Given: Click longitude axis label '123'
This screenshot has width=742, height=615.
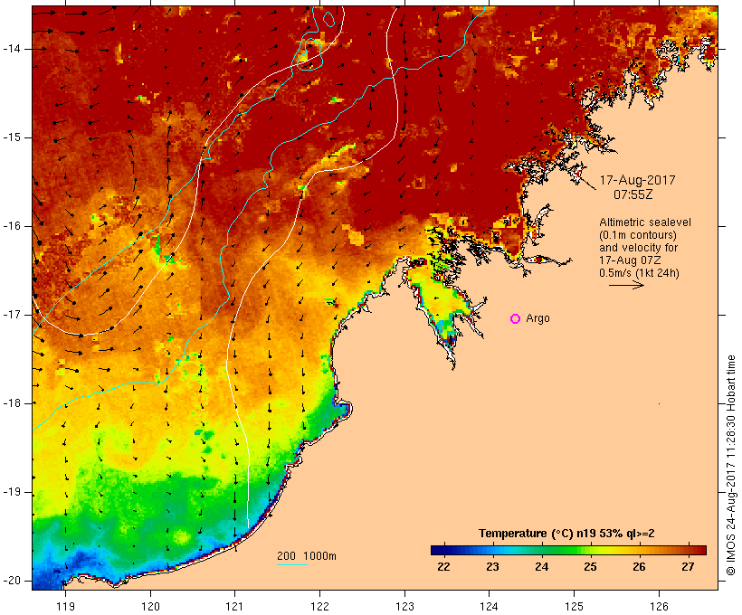Looking at the screenshot, I should click(x=404, y=606).
